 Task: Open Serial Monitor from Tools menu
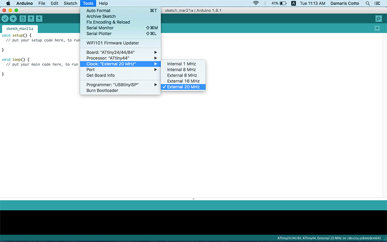coord(120,28)
